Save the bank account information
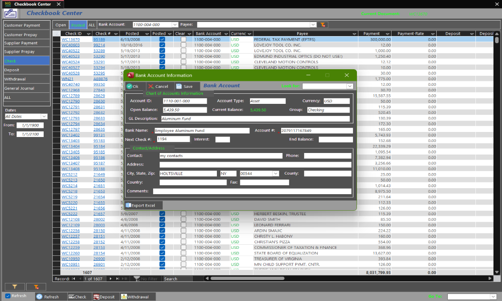This screenshot has height=301, width=502. point(184,86)
